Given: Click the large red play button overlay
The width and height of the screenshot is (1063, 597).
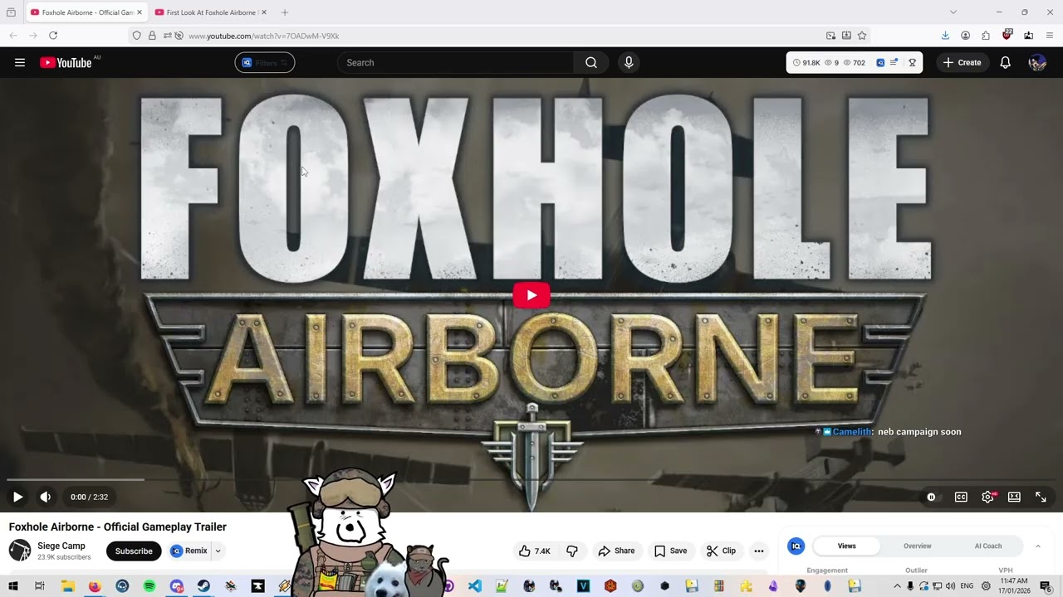Looking at the screenshot, I should (x=531, y=295).
